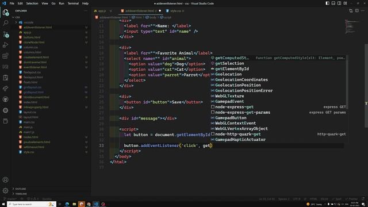Expand the TIMELINE section
The width and height of the screenshot is (368, 207).
point(21,194)
